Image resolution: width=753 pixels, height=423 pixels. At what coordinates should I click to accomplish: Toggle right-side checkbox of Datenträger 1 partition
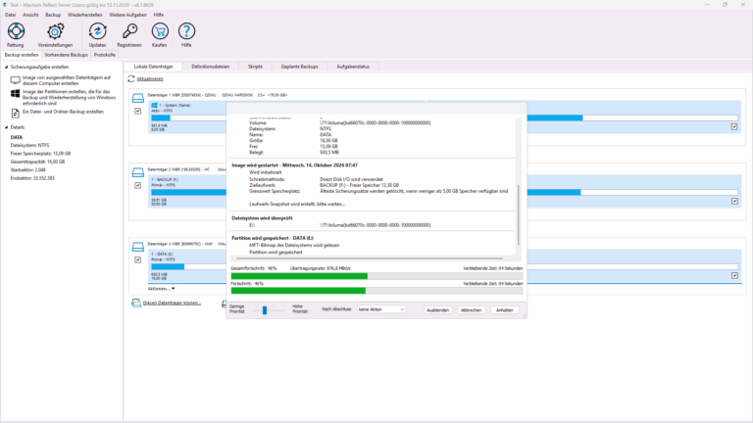pyautogui.click(x=734, y=126)
